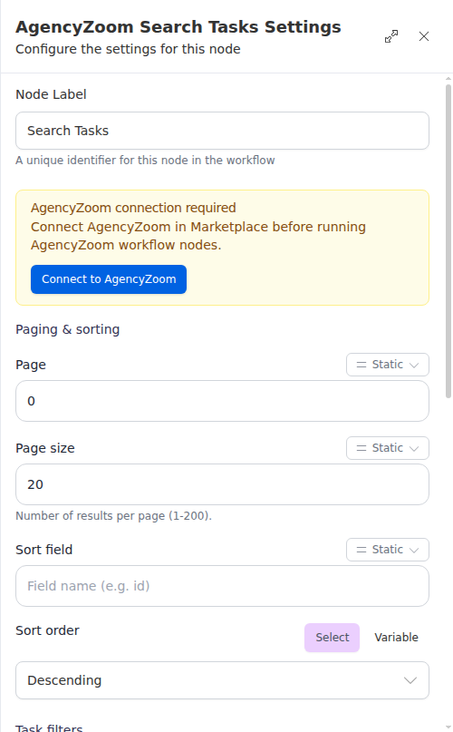Screen dimensions: 453x732
Task: Edit the Node Label input field
Action: pos(222,131)
